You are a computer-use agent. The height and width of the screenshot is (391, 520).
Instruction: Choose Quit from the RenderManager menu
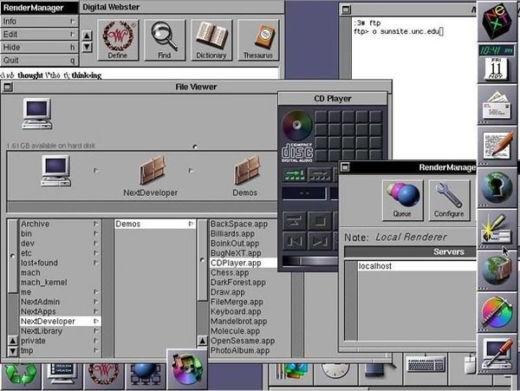[39, 61]
